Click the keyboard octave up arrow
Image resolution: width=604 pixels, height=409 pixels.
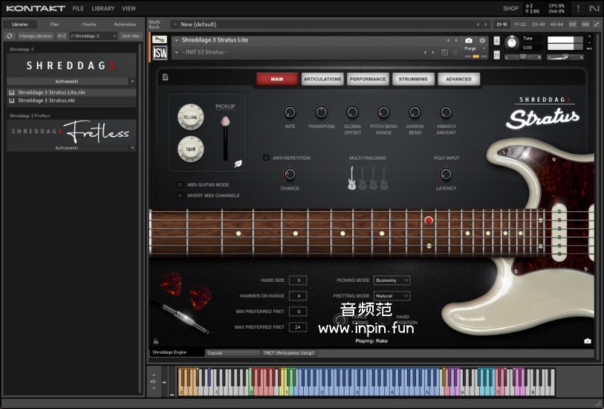[x=154, y=375]
